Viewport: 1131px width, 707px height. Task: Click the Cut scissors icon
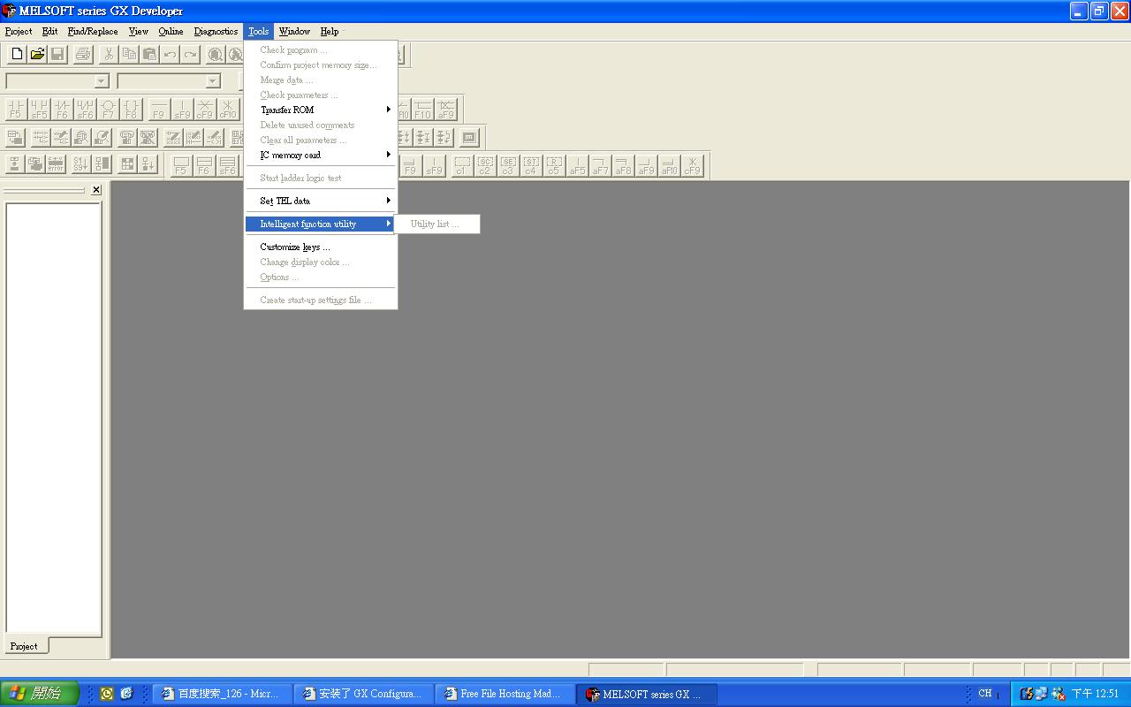pos(109,55)
